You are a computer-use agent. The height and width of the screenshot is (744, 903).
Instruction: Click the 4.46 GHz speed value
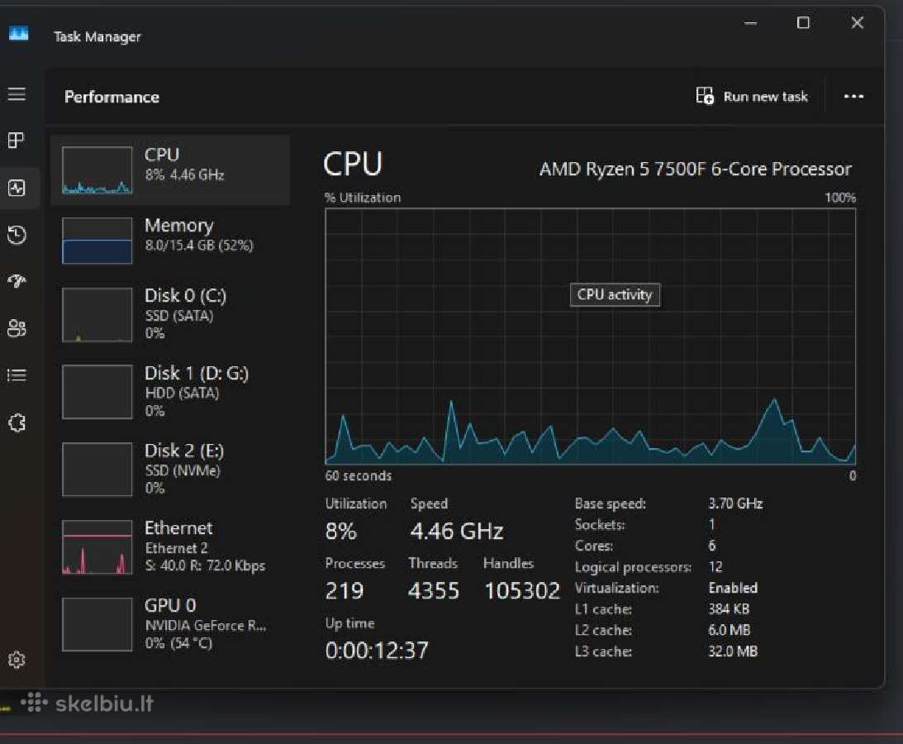[457, 531]
